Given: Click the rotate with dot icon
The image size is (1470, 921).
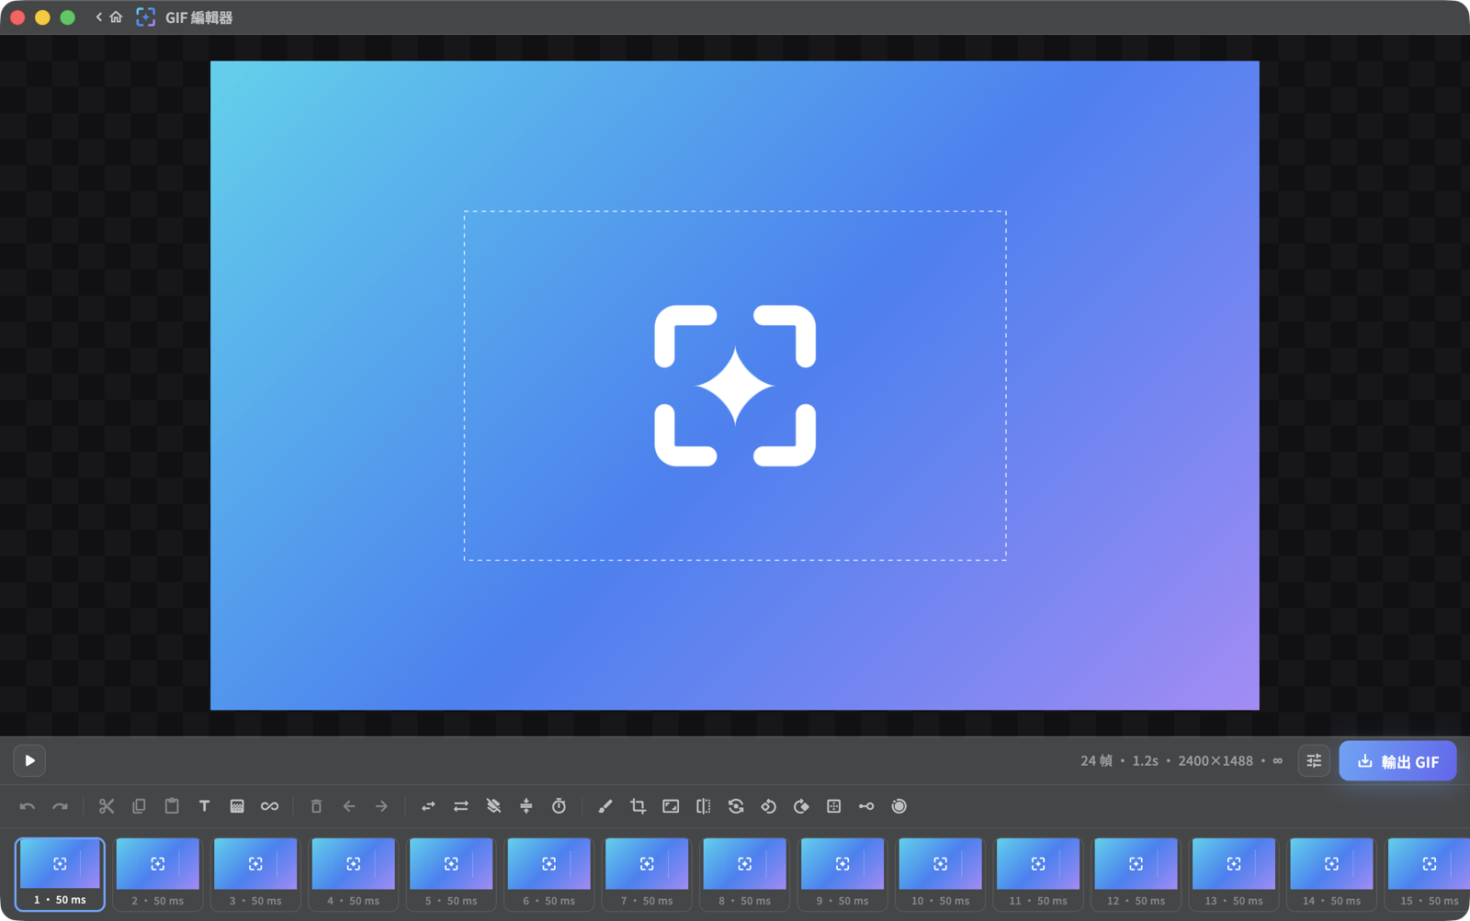Looking at the screenshot, I should pyautogui.click(x=736, y=806).
